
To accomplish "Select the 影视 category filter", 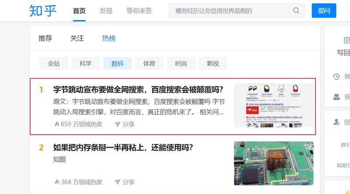I will coord(213,63).
